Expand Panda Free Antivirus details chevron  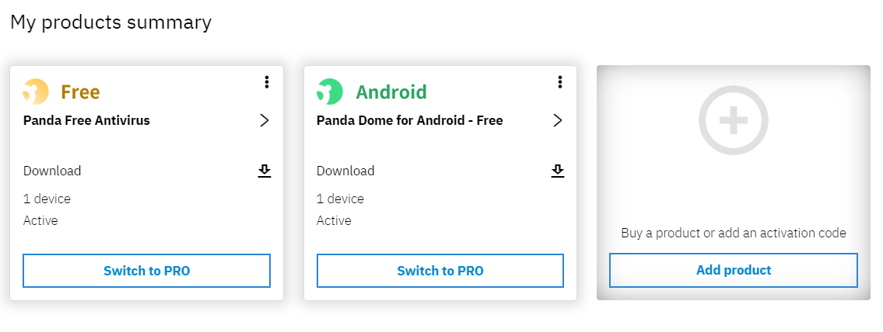click(x=265, y=120)
